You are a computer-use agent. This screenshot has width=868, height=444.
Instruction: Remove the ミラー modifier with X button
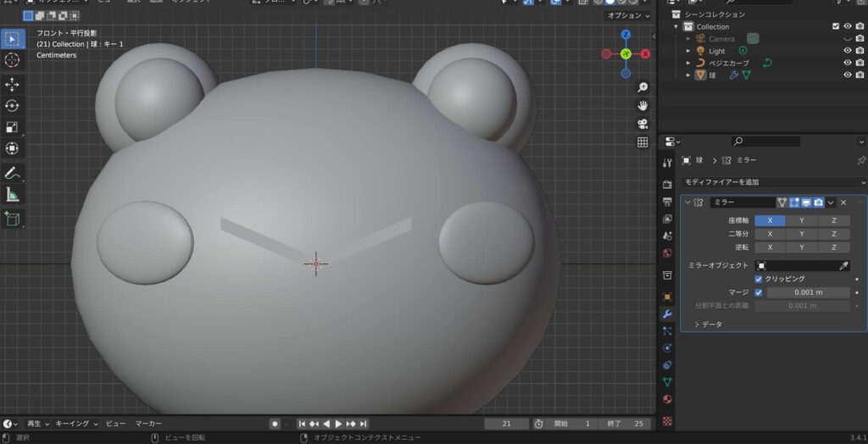[x=843, y=203]
